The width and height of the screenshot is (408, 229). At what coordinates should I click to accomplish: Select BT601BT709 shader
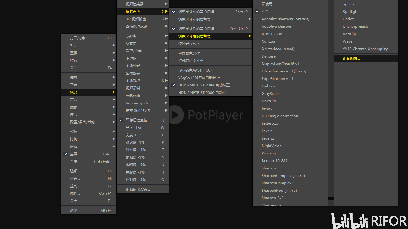click(x=290, y=34)
